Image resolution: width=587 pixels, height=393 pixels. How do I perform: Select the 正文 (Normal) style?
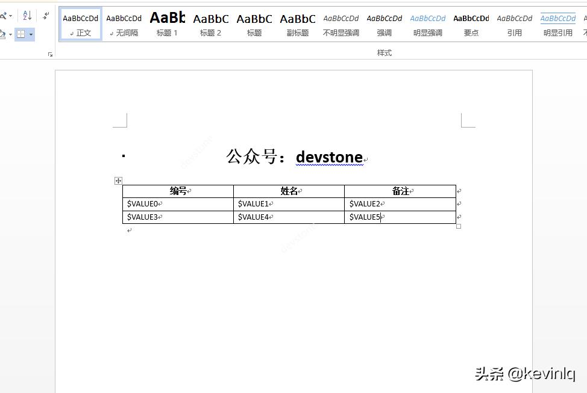coord(80,24)
